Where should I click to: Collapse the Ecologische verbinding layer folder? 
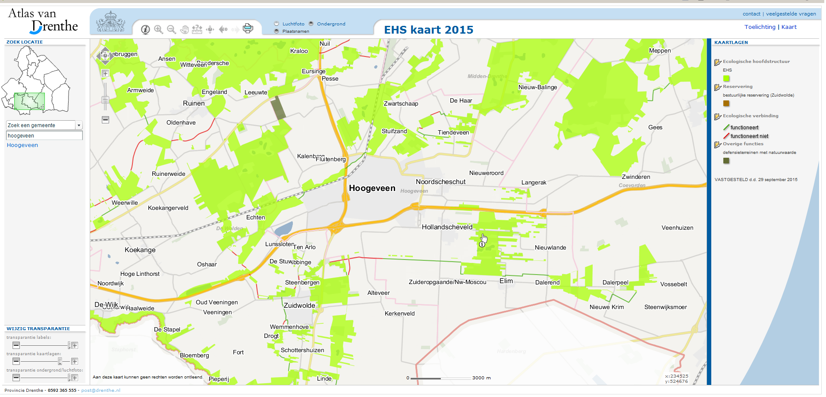pyautogui.click(x=718, y=116)
